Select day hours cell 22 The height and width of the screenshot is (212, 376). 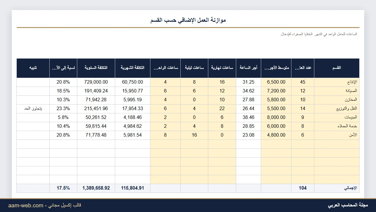(x=222, y=109)
